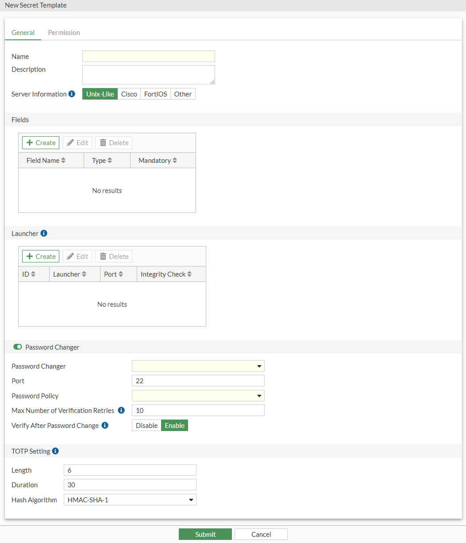
Task: Click inside the Name input field
Action: (148, 56)
